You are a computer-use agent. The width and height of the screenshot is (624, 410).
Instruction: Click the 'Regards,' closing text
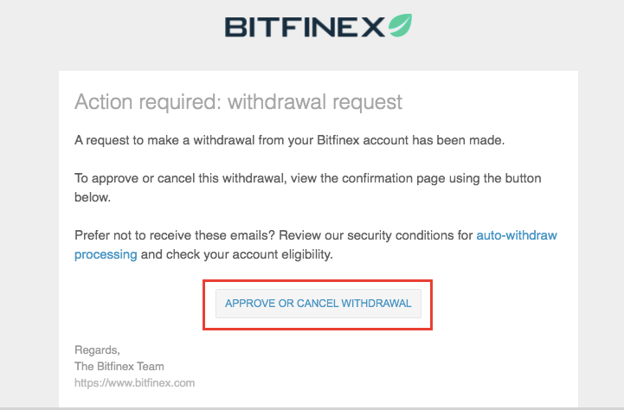[x=97, y=350]
